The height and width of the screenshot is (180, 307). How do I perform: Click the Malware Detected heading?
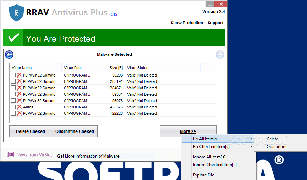(x=114, y=54)
